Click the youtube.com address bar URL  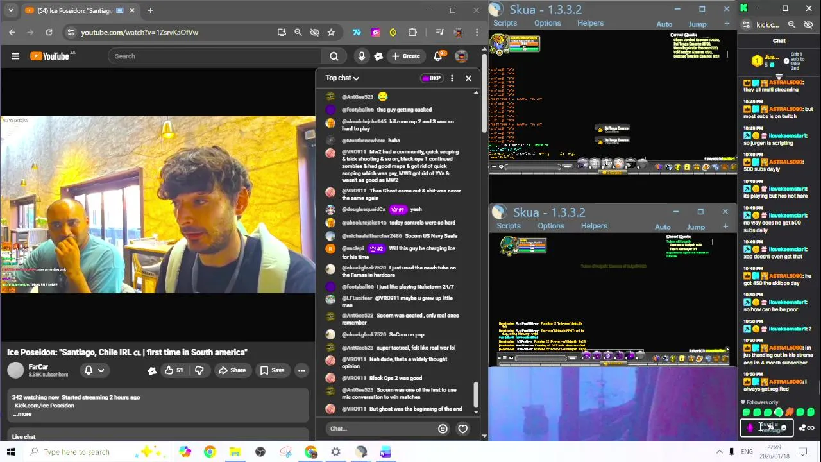139,32
